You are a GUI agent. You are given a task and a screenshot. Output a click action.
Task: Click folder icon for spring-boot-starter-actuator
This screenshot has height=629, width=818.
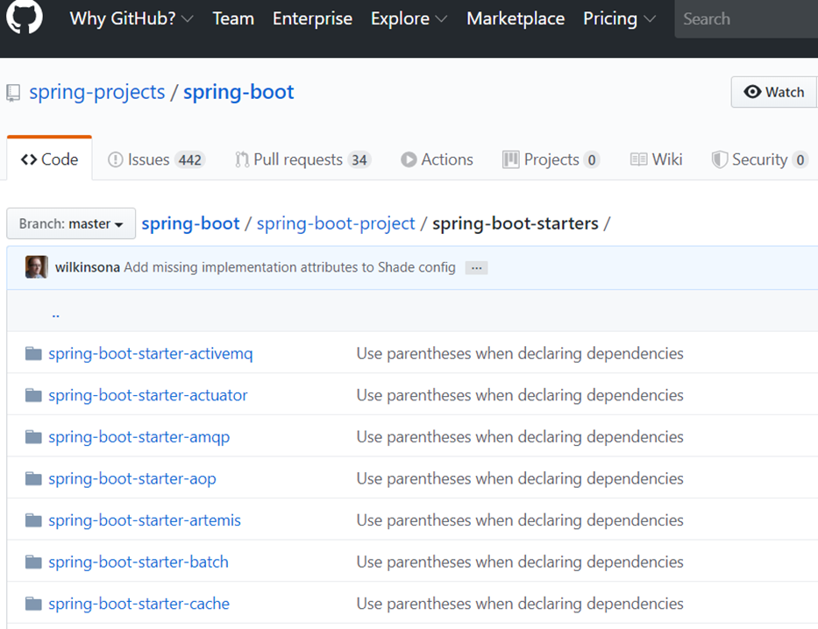33,395
